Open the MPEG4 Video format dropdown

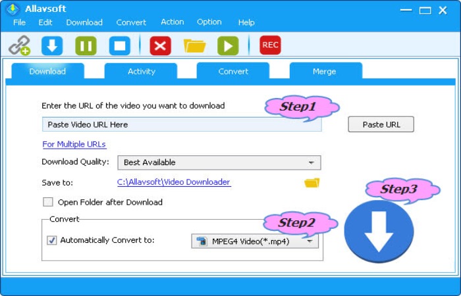tap(255, 241)
